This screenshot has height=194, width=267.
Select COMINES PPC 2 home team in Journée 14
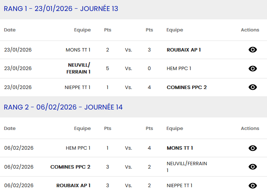70,167
